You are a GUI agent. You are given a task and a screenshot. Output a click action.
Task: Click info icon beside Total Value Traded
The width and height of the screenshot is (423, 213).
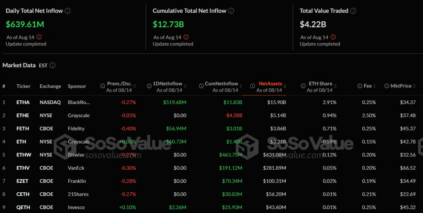[353, 11]
